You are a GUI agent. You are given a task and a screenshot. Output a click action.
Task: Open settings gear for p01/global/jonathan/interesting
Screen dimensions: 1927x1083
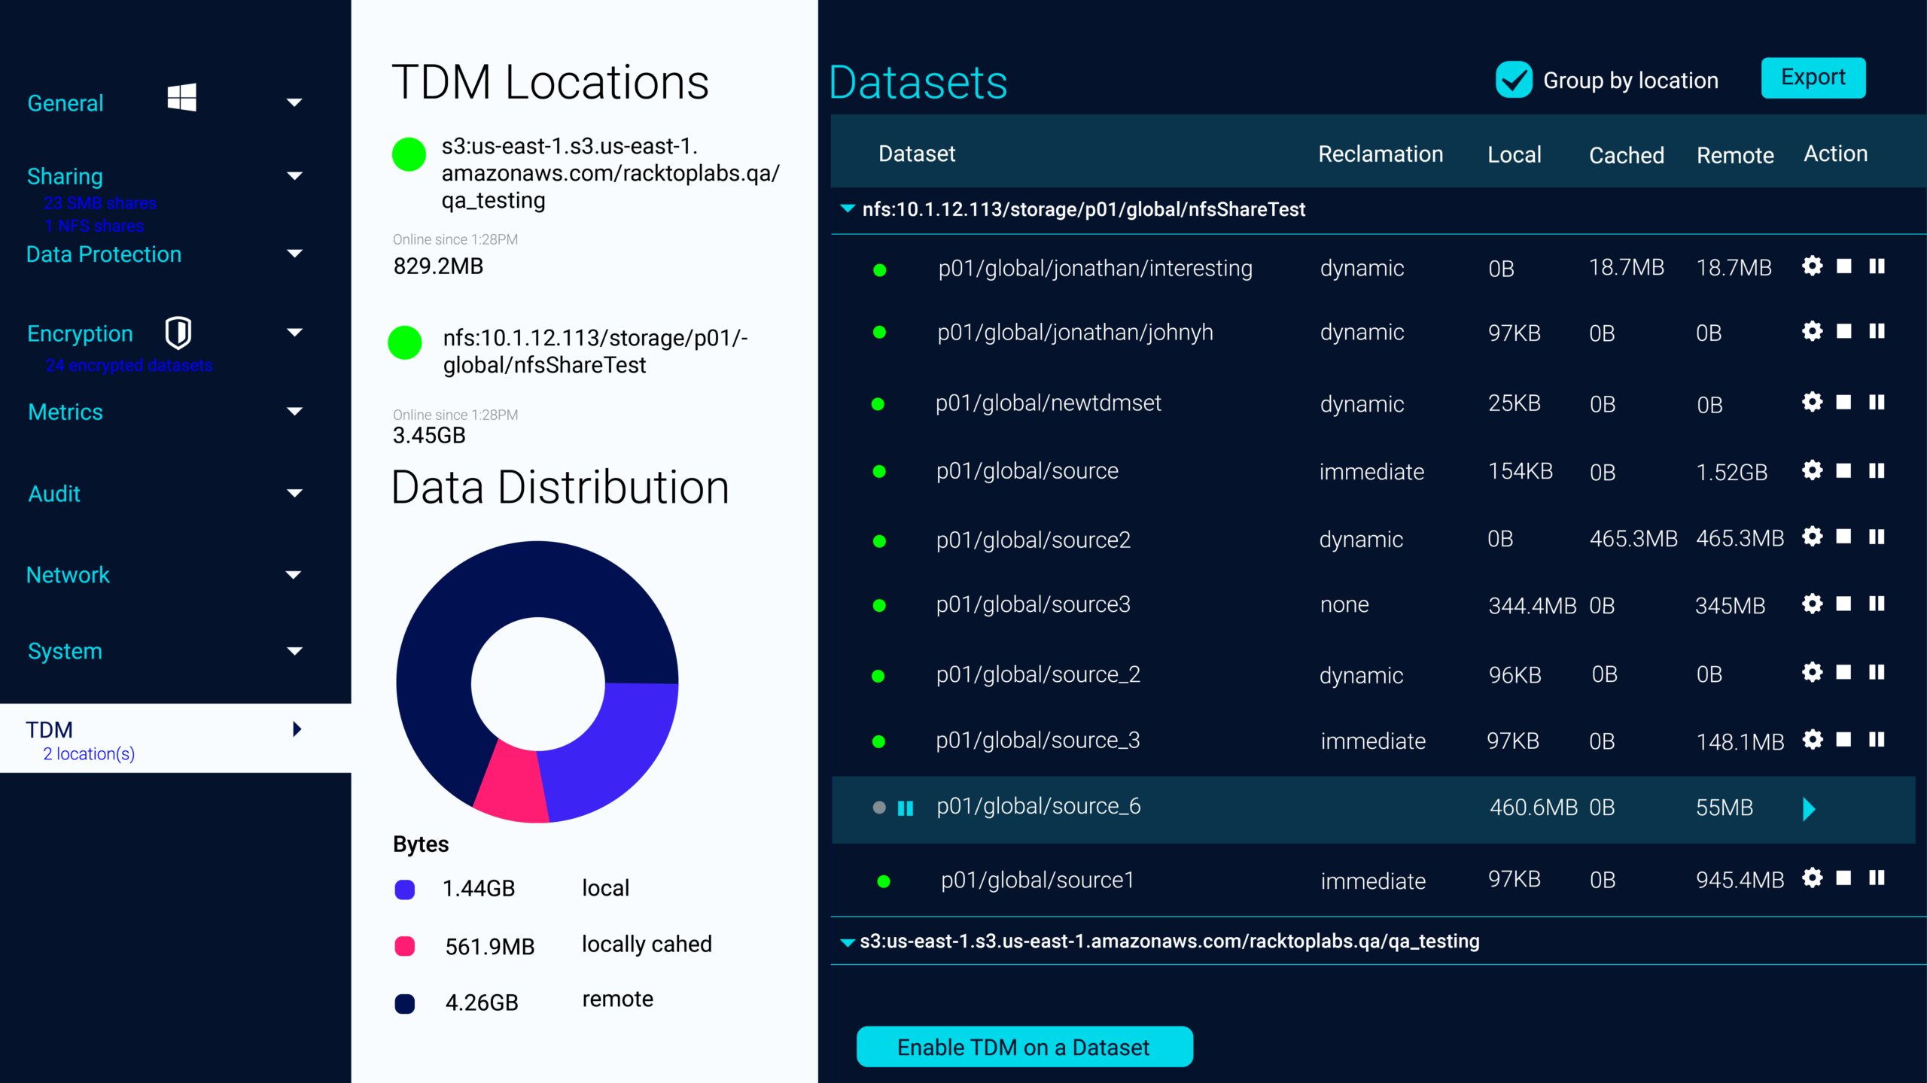click(1812, 266)
